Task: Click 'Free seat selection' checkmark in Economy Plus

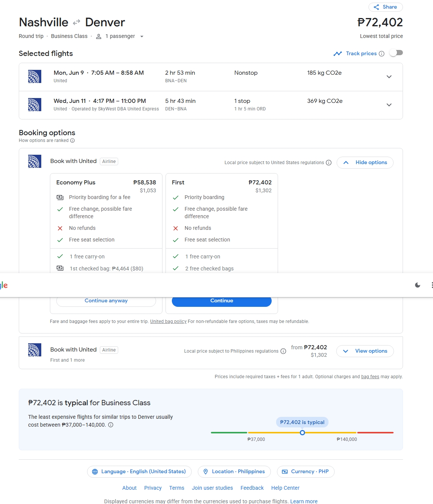Action: 60,240
